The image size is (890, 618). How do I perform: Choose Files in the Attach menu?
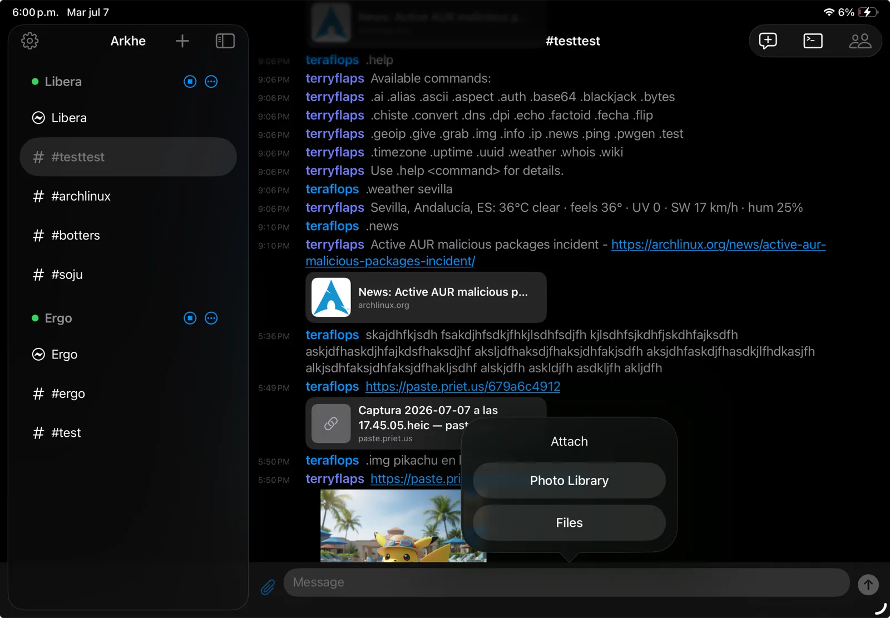click(569, 523)
